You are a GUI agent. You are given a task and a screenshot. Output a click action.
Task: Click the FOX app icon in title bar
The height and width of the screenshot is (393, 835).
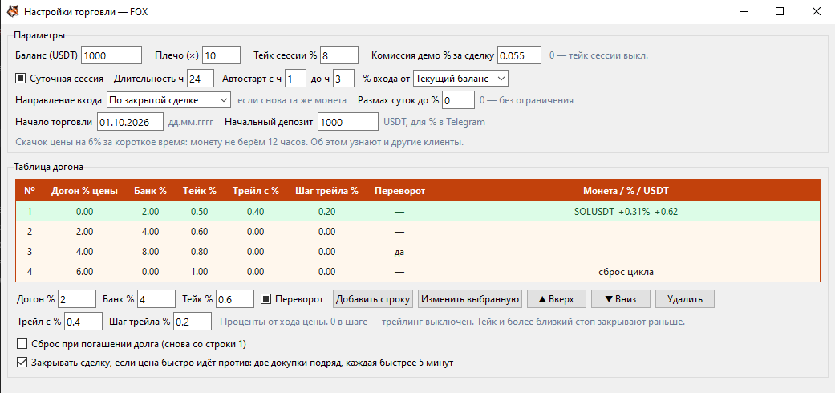click(12, 11)
